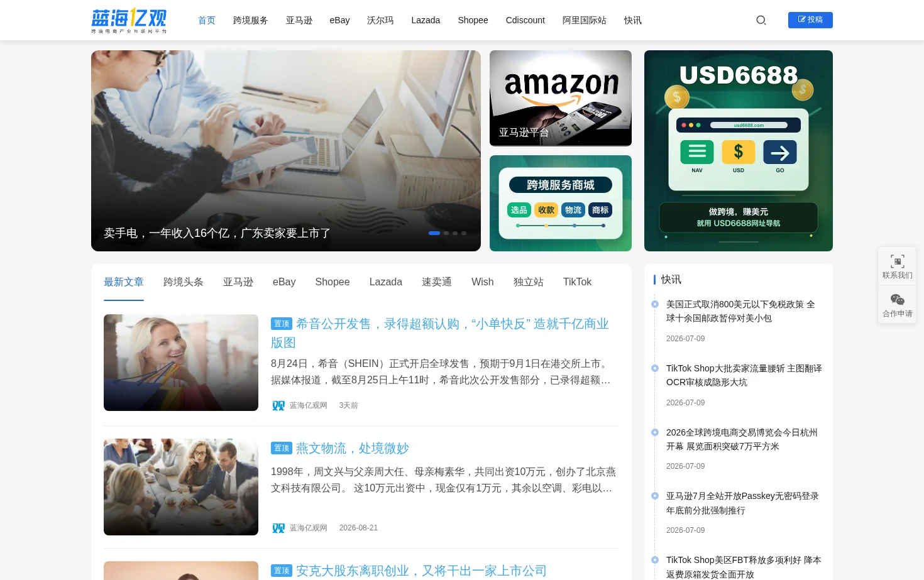Select the second carousel indicator dot
Screen dimensions: 924x580
pyautogui.click(x=446, y=233)
